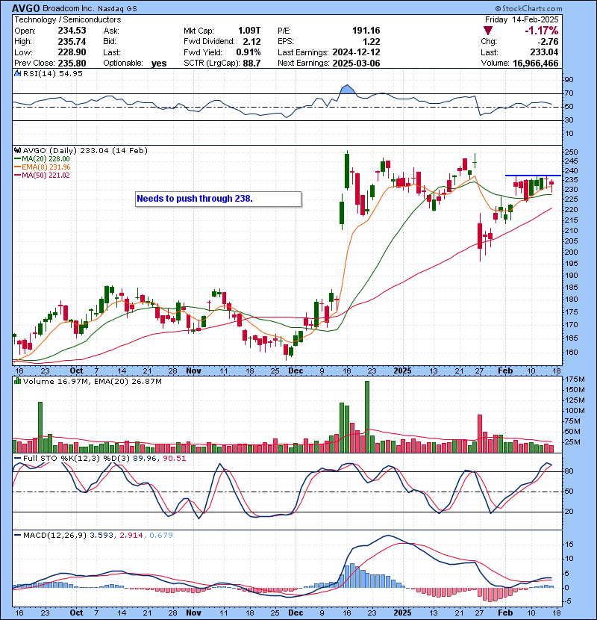The width and height of the screenshot is (597, 620).
Task: Click the tall green volume bar near Sep 23
Action: (x=40, y=427)
